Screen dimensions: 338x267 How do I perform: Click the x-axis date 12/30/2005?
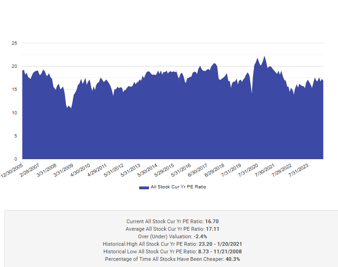coord(12,170)
